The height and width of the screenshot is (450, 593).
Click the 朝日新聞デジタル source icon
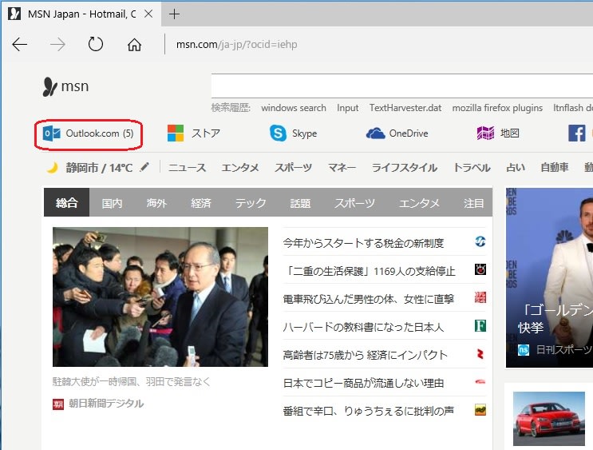pyautogui.click(x=57, y=404)
